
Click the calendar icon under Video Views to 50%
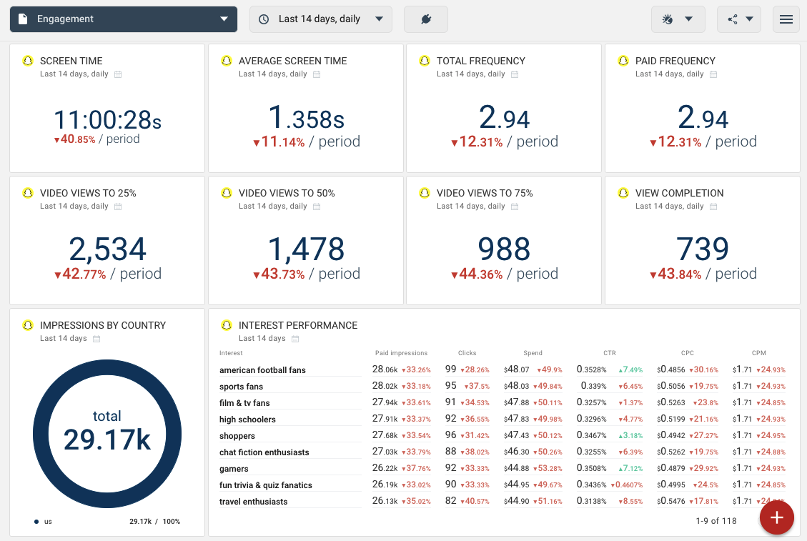tap(317, 207)
